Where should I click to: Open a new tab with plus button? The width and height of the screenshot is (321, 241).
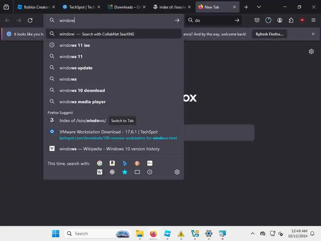click(246, 7)
